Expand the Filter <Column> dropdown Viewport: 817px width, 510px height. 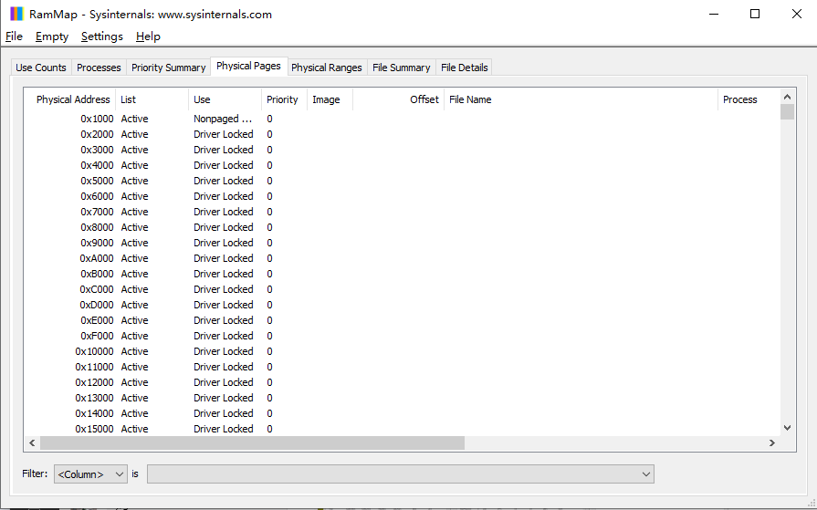tap(90, 474)
